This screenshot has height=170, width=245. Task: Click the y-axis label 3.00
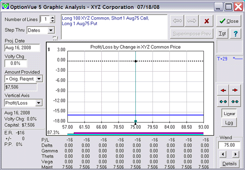[61, 50]
